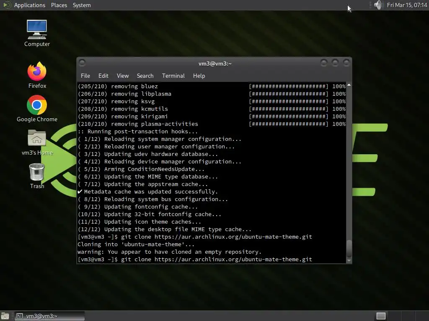The width and height of the screenshot is (429, 321).
Task: Open the terminal File menu
Action: coord(85,76)
